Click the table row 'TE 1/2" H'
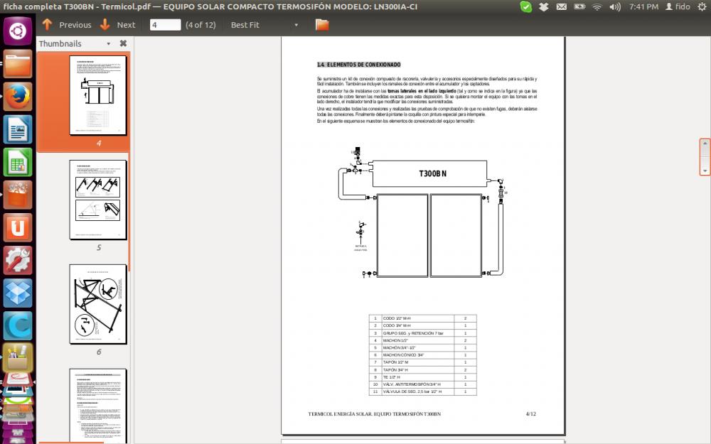This screenshot has width=711, height=444. click(x=422, y=377)
